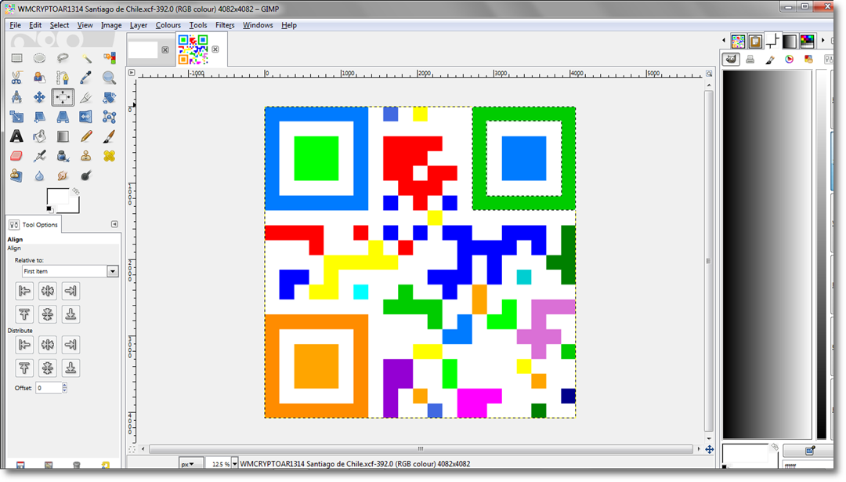Select the Crop tool
The height and width of the screenshot is (482, 846).
click(86, 97)
